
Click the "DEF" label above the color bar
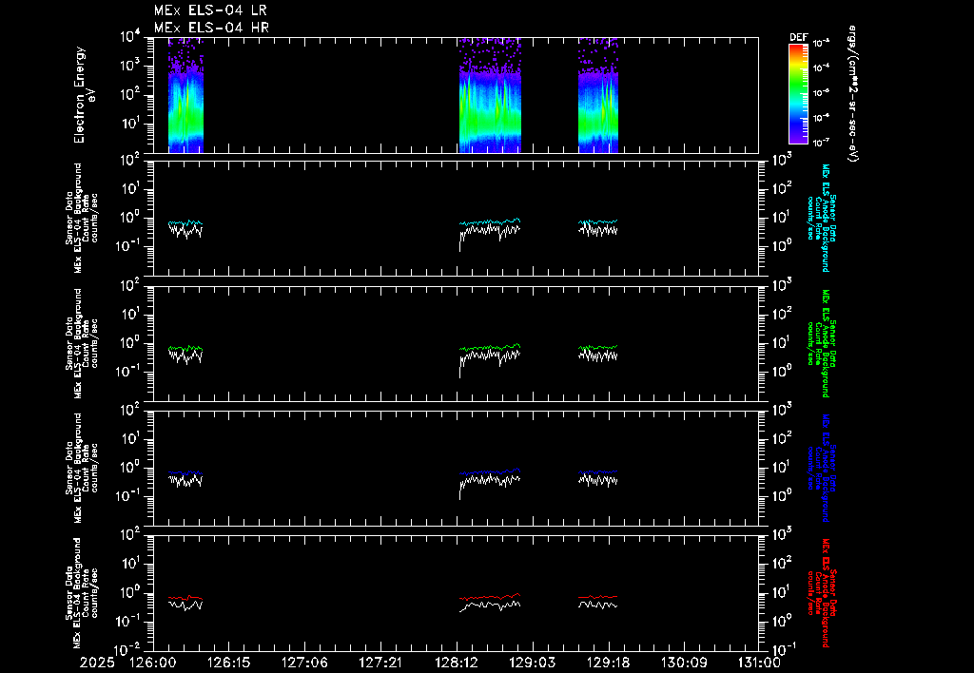click(798, 37)
